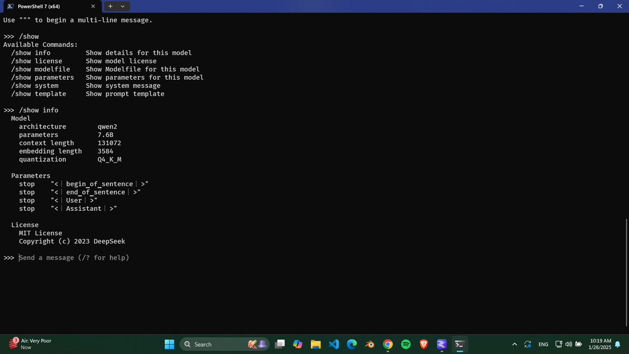
Task: Click the embedding length value '3584'
Action: 105,151
